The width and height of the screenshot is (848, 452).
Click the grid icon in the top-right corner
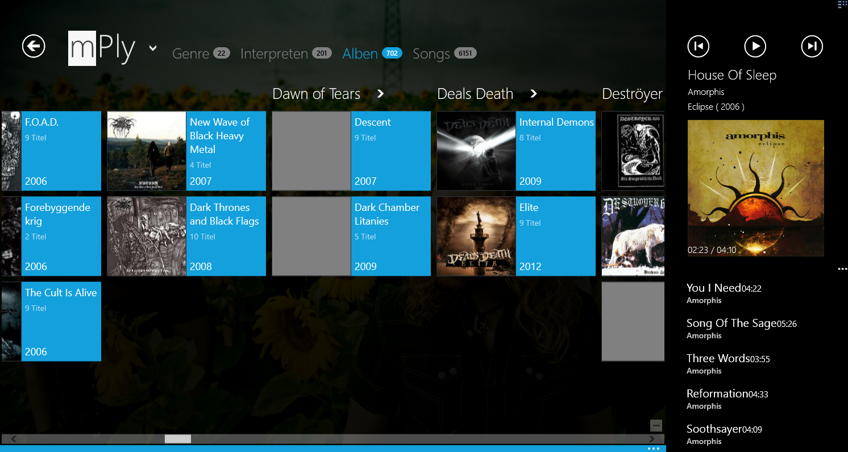842,4
